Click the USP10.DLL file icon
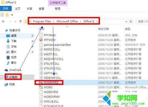Image resolution: width=148 pixels, height=107 pixels. tap(41, 73)
